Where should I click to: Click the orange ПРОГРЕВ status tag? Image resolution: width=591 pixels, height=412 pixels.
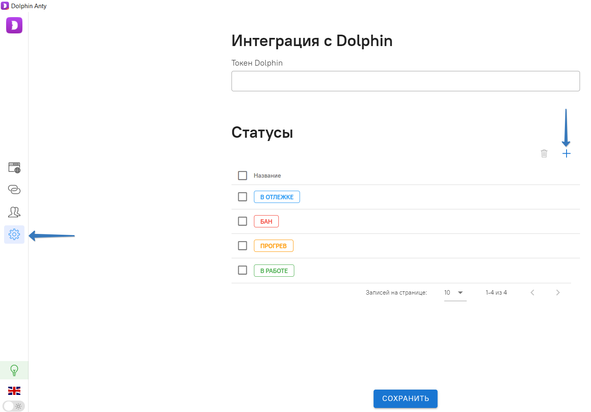click(x=273, y=246)
